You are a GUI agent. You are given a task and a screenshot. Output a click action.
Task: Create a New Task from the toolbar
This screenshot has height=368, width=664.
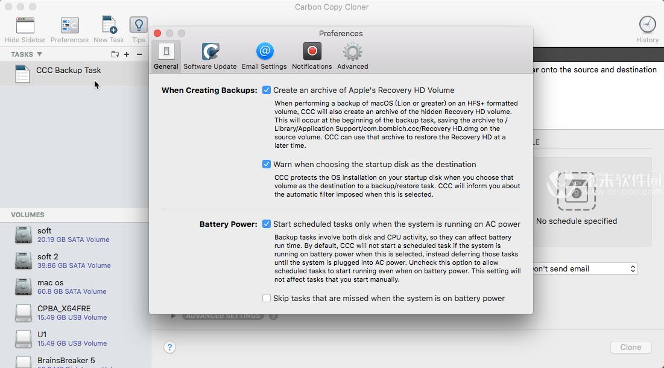(x=109, y=25)
